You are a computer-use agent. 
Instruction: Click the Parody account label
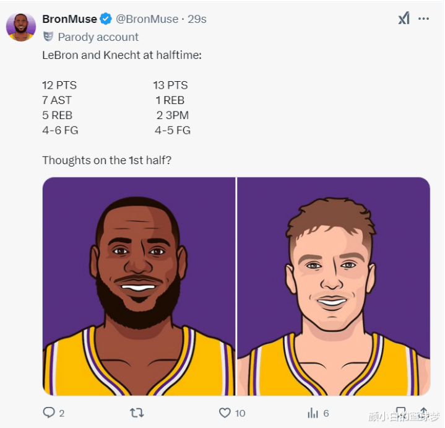98,37
